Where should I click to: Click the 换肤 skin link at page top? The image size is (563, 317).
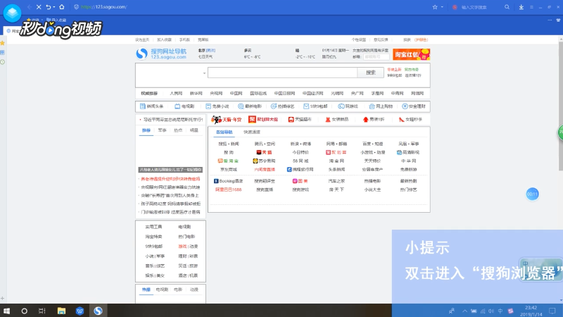tap(407, 40)
